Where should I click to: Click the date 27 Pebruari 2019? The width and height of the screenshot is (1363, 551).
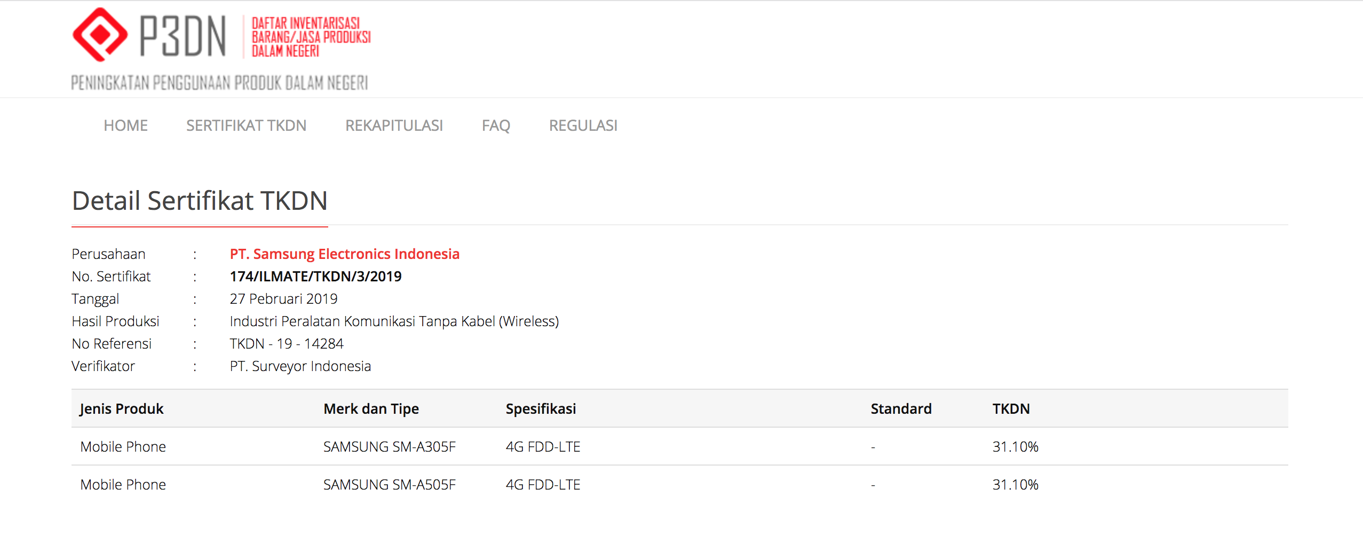click(283, 299)
